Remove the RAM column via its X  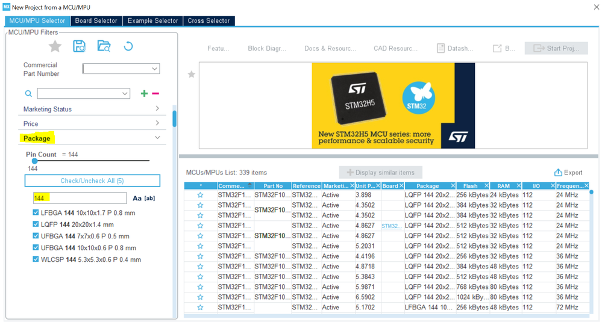pos(519,186)
